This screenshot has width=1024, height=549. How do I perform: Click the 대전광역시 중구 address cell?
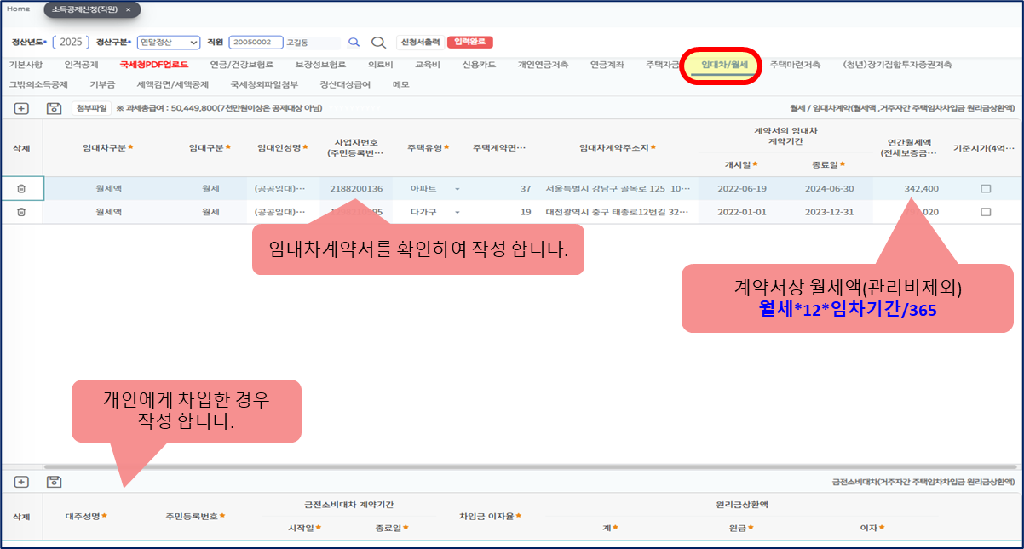pos(618,211)
